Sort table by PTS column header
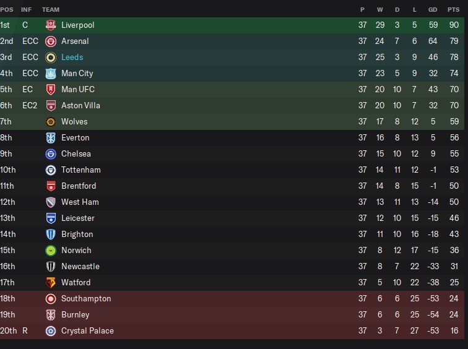The image size is (468, 349). tap(454, 10)
